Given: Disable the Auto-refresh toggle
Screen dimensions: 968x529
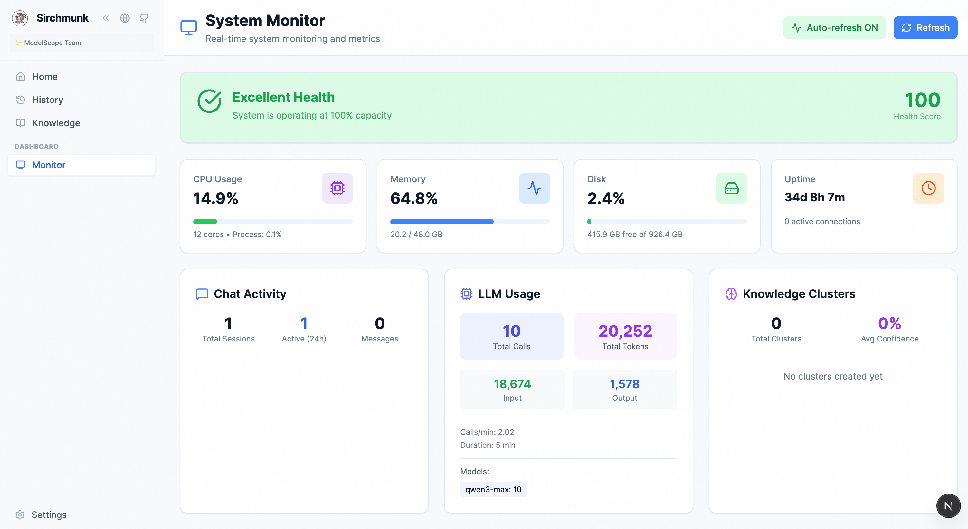Looking at the screenshot, I should [x=834, y=27].
